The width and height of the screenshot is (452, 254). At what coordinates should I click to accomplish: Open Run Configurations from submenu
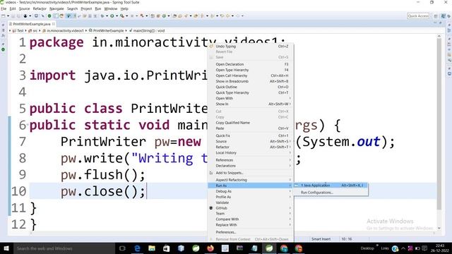331,193
